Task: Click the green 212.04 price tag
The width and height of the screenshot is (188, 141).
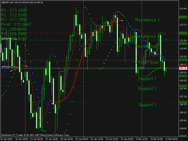Action: 183,33
